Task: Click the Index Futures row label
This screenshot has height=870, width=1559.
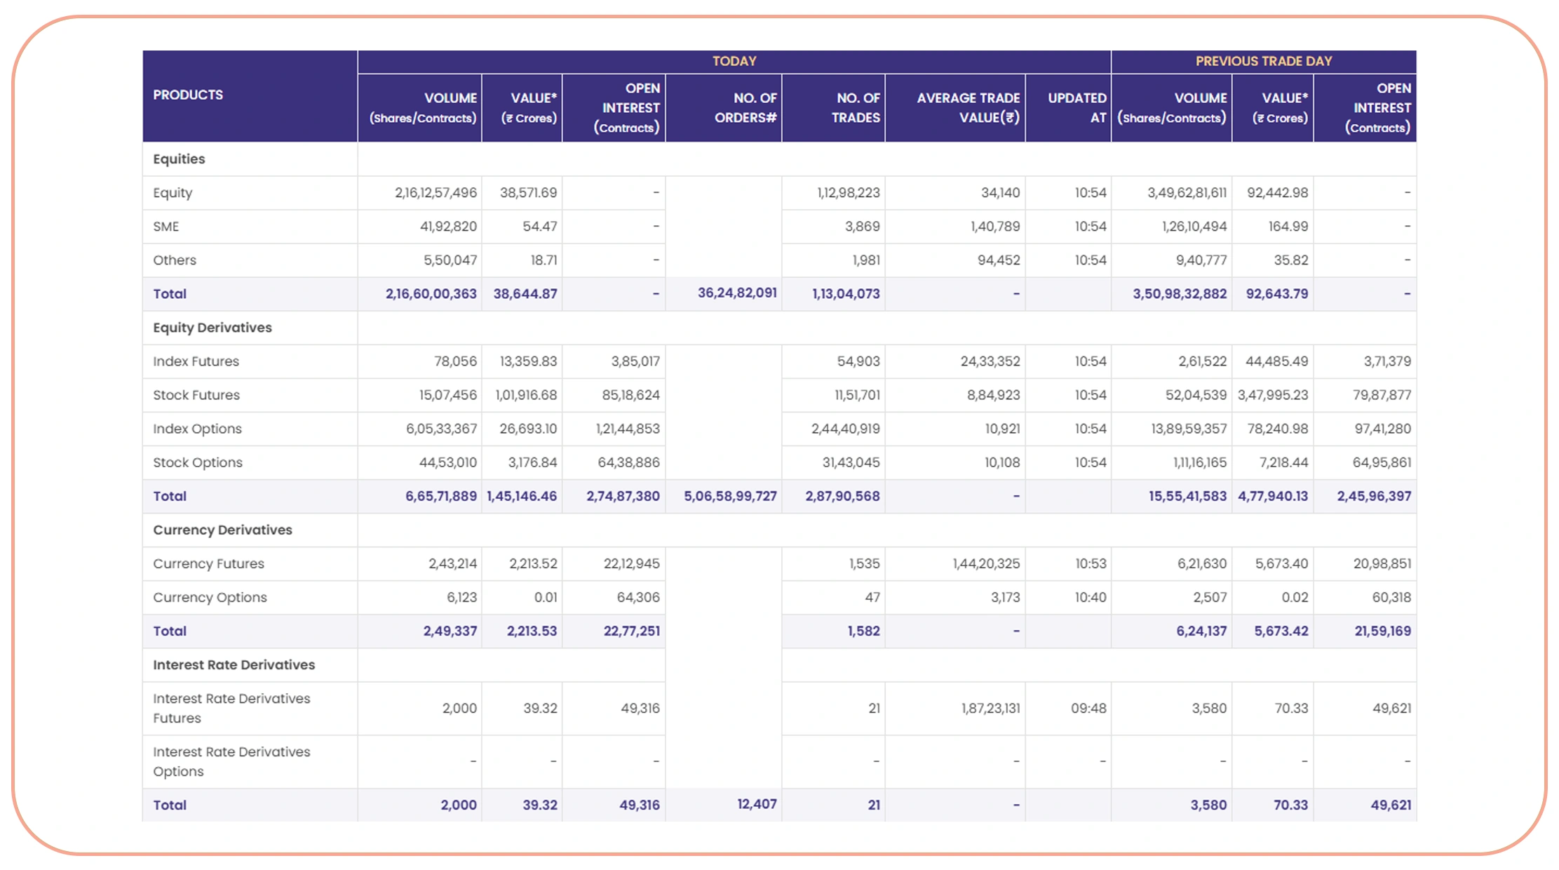Action: click(196, 361)
